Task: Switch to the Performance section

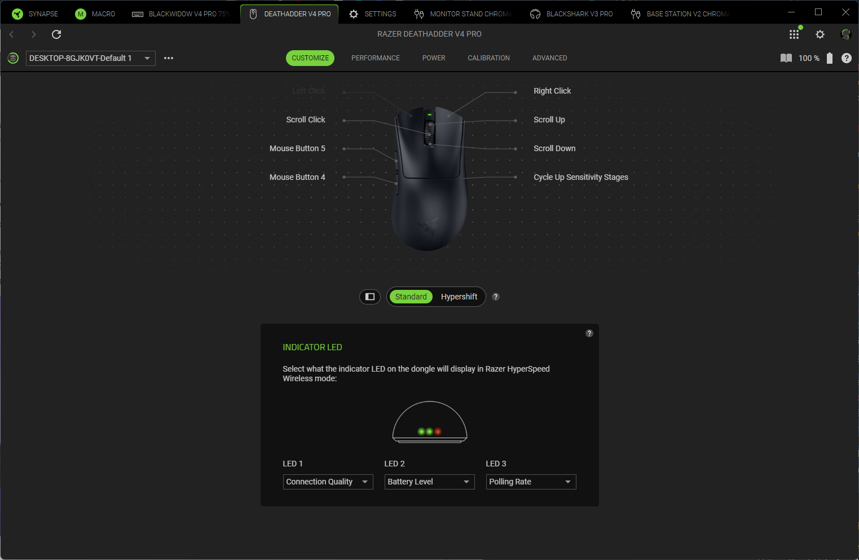Action: tap(376, 58)
